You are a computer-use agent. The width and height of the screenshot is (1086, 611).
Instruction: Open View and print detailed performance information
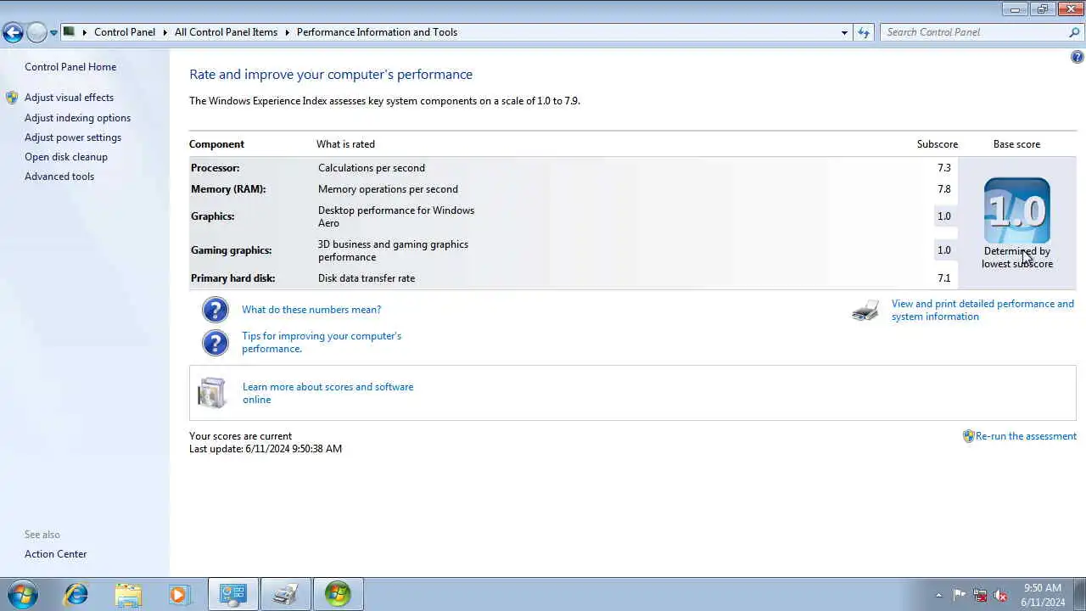[982, 310]
